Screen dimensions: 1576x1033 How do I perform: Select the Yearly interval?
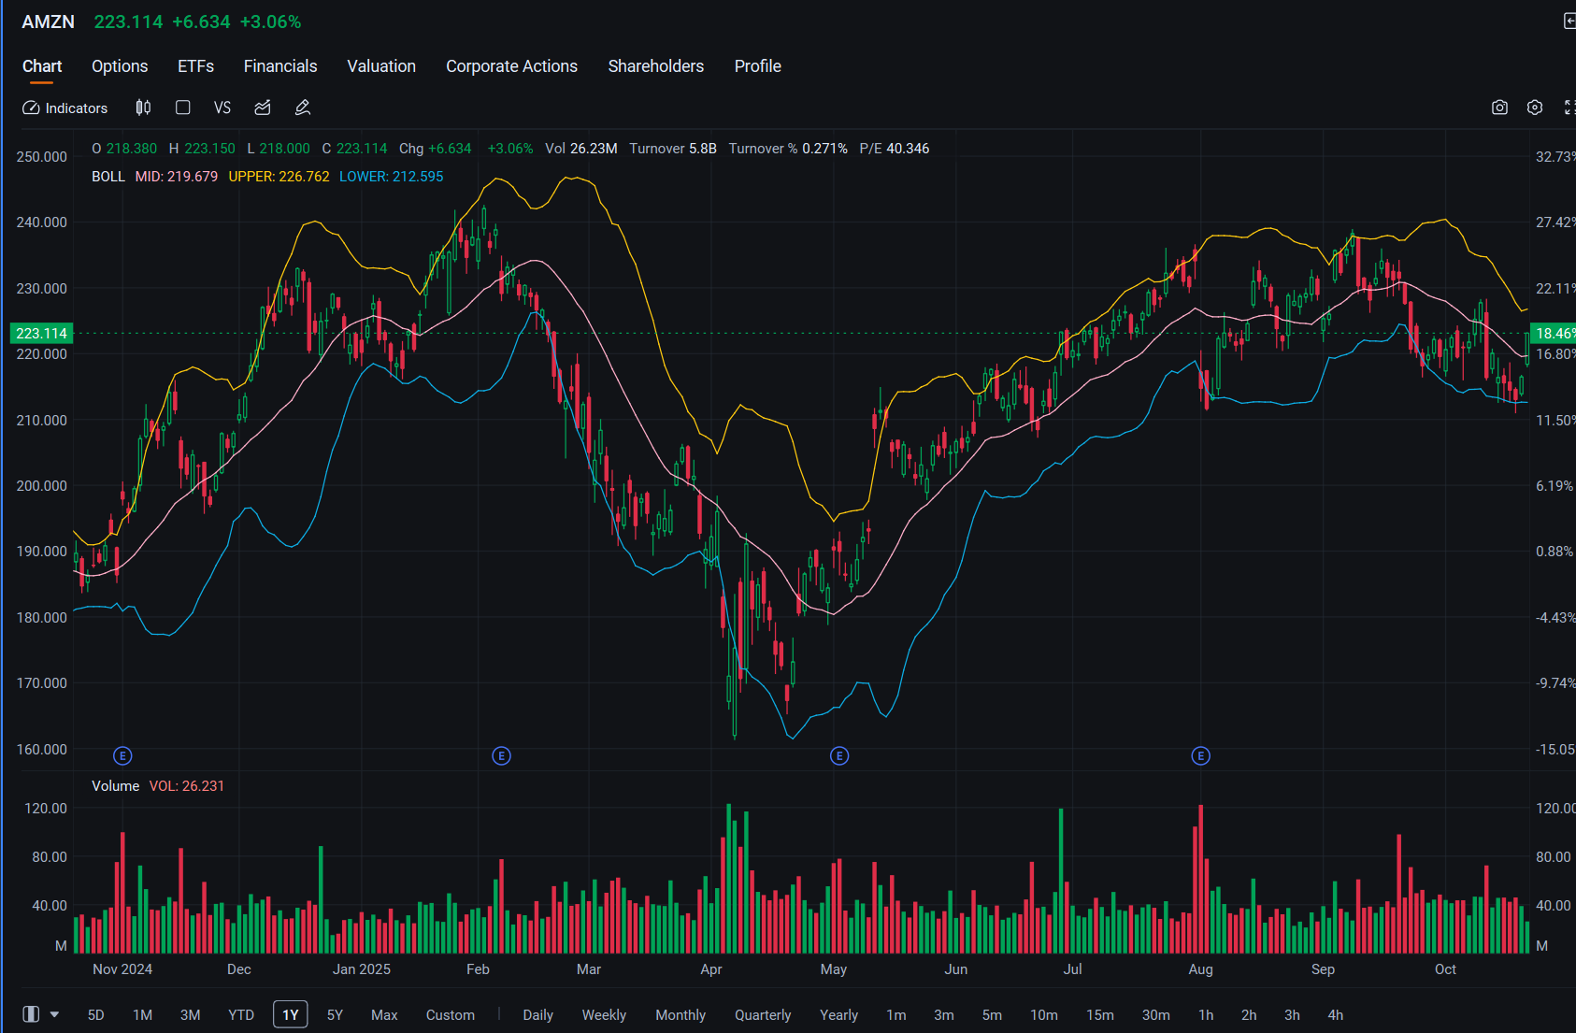pyautogui.click(x=838, y=1015)
